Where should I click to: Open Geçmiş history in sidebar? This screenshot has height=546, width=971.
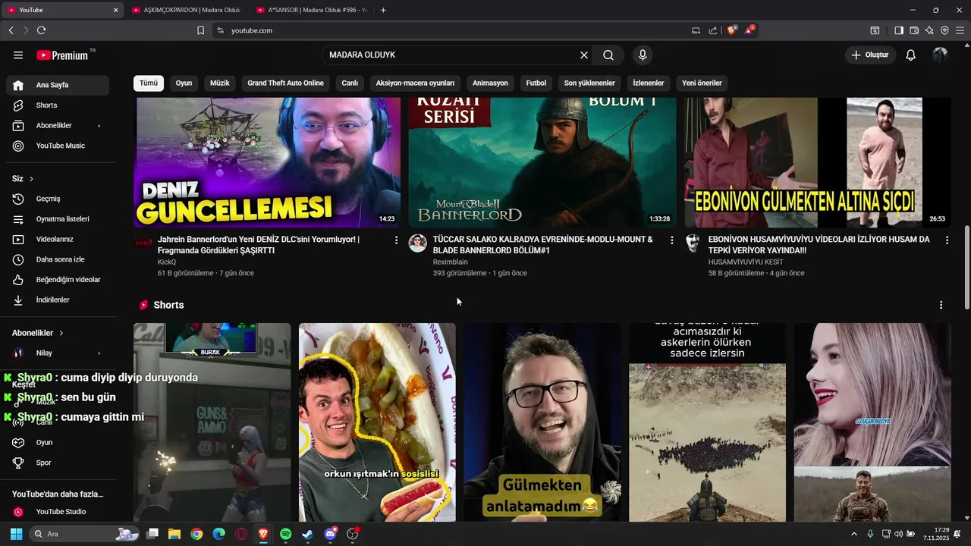pyautogui.click(x=58, y=199)
